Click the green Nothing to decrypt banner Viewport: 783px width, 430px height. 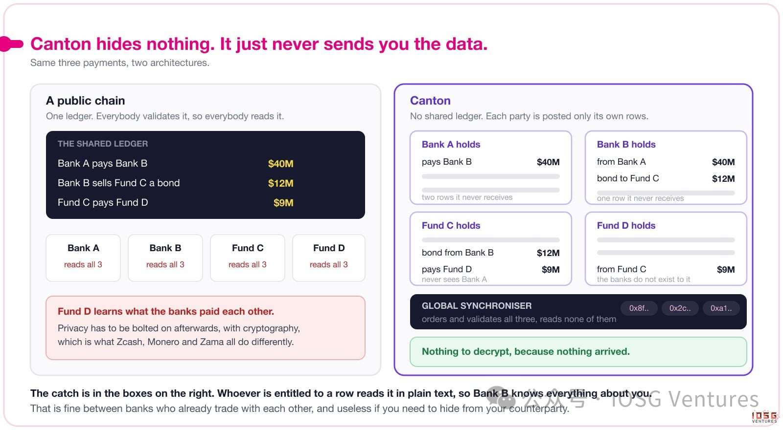point(578,352)
